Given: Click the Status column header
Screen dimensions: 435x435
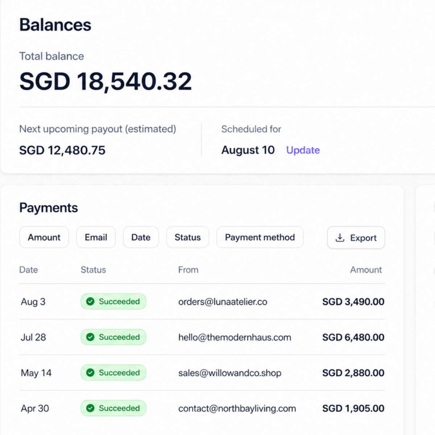Looking at the screenshot, I should (x=93, y=270).
